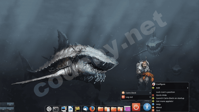Screen dimensions: 199x112
Task: Open the About entry
Action: pyautogui.click(x=170, y=107)
